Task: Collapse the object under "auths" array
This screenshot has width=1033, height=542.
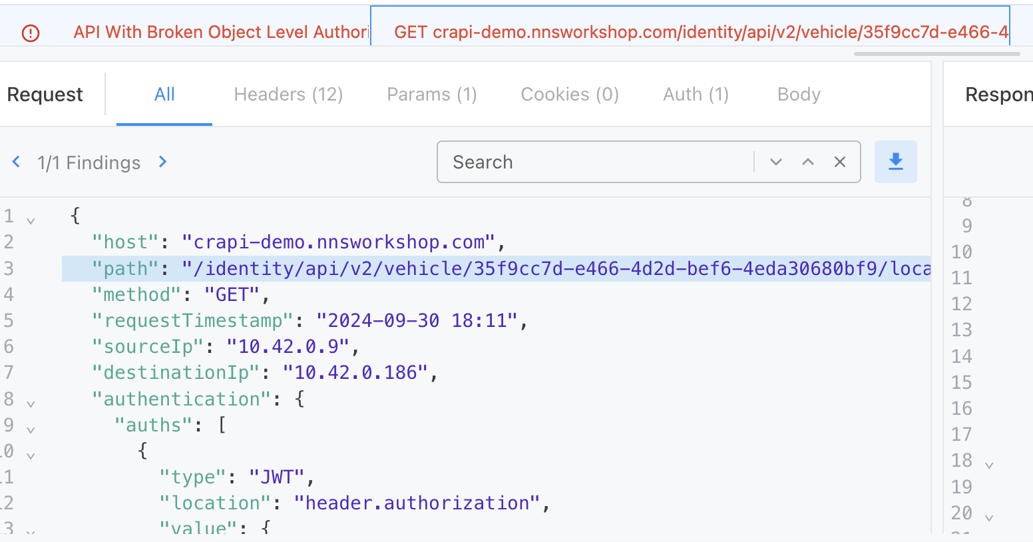Action: point(31,455)
